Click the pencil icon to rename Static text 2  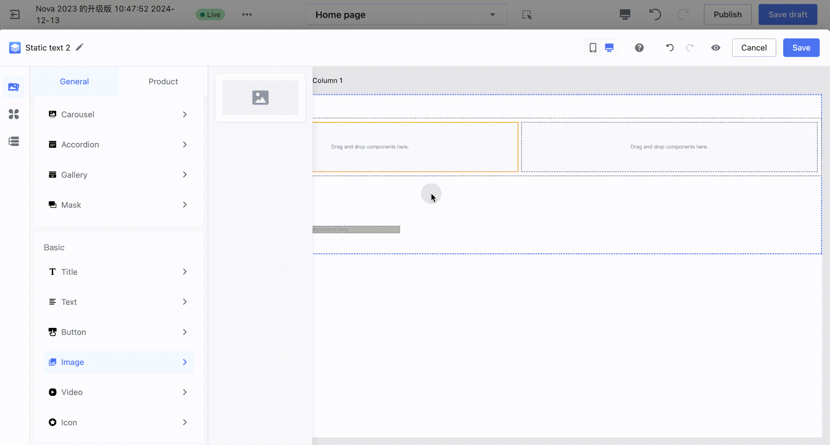[79, 47]
